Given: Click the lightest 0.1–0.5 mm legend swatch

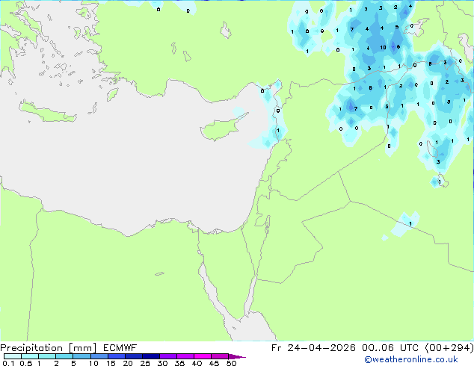Looking at the screenshot, I should [x=13, y=356].
